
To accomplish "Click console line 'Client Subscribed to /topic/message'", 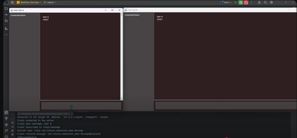I will tap(38, 127).
